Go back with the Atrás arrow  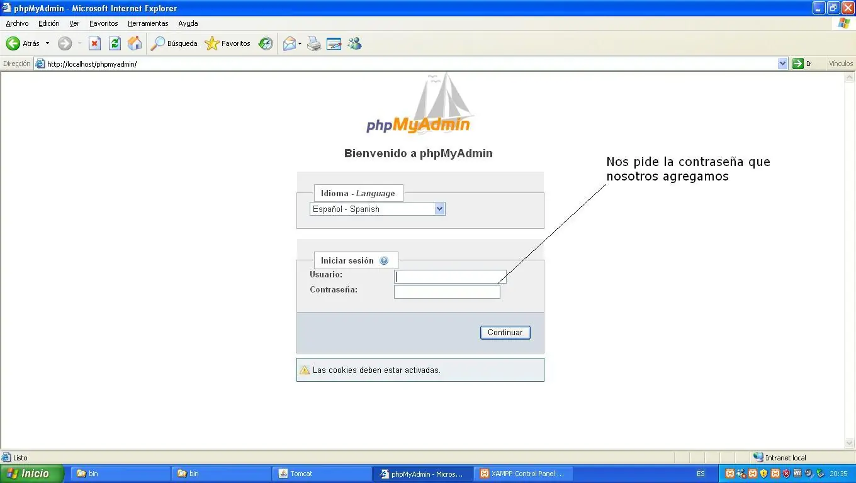click(x=23, y=43)
